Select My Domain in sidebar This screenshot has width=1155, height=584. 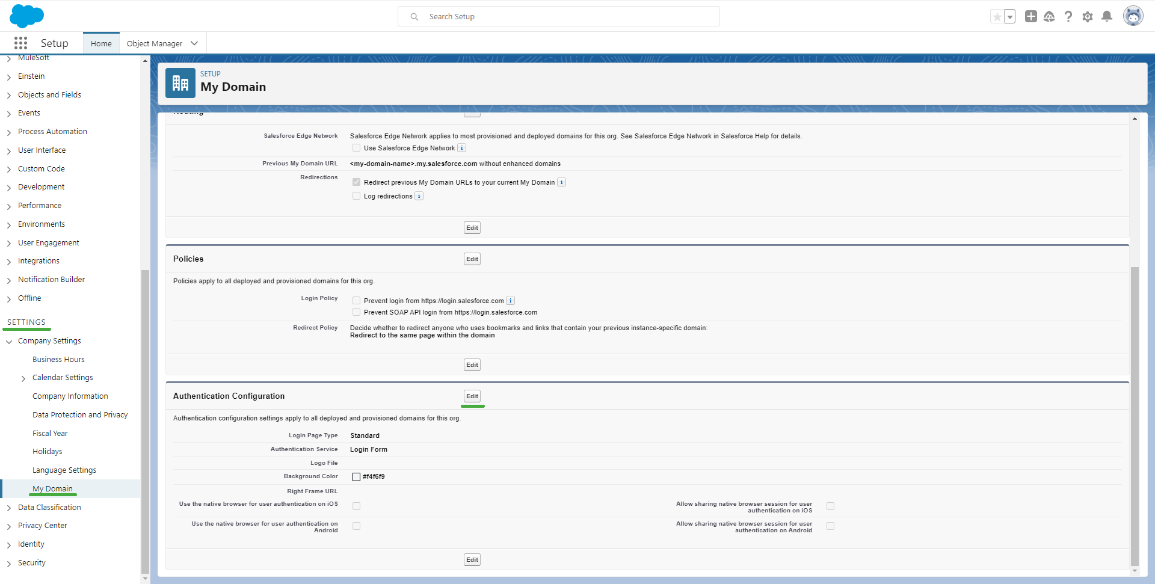(52, 489)
